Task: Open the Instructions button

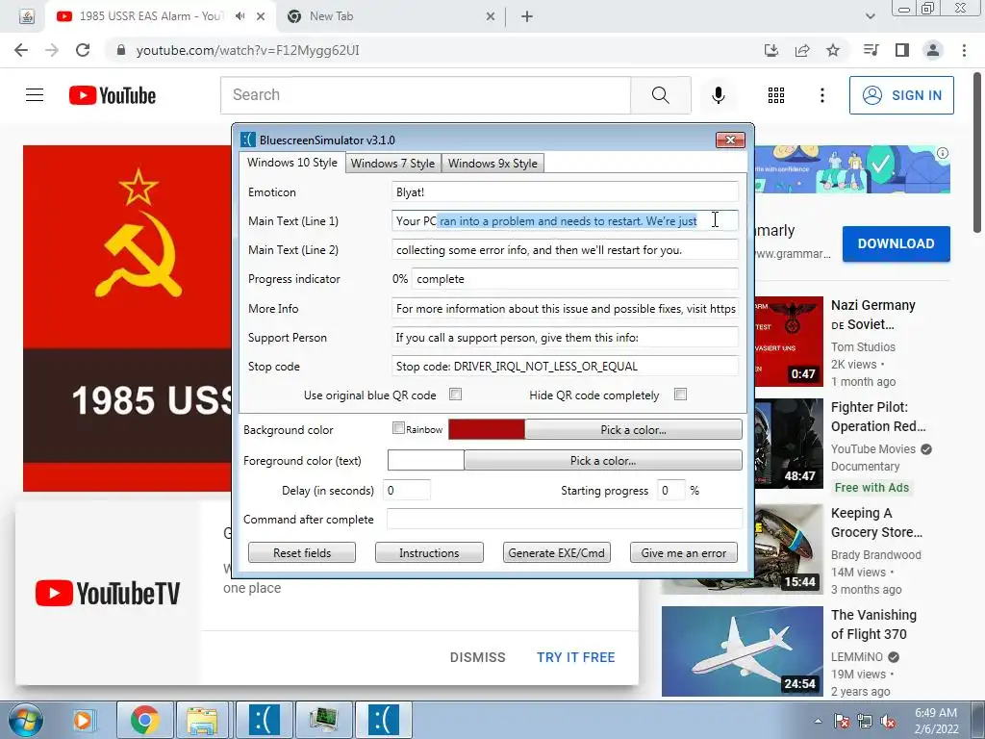Action: 429,553
